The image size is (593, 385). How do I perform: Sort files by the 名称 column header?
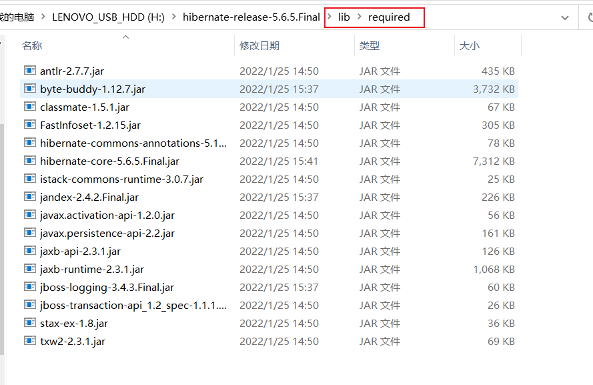tap(32, 46)
